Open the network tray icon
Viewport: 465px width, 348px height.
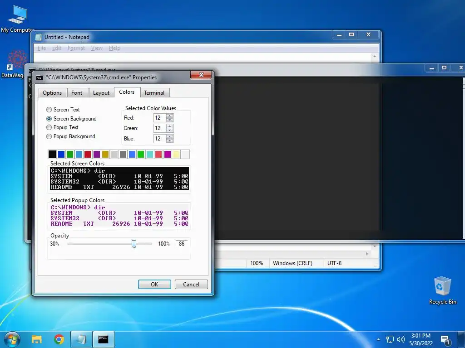[390, 339]
